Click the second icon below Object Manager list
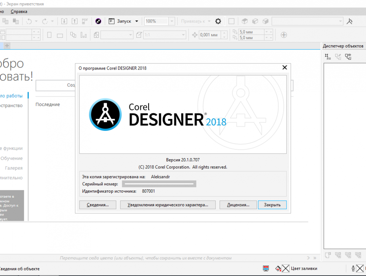This screenshot has height=276, width=366. click(338, 255)
